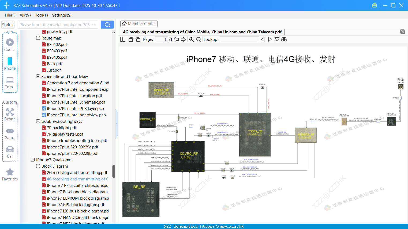The image size is (408, 229).
Task: Open the VIP menu
Action: (25, 15)
